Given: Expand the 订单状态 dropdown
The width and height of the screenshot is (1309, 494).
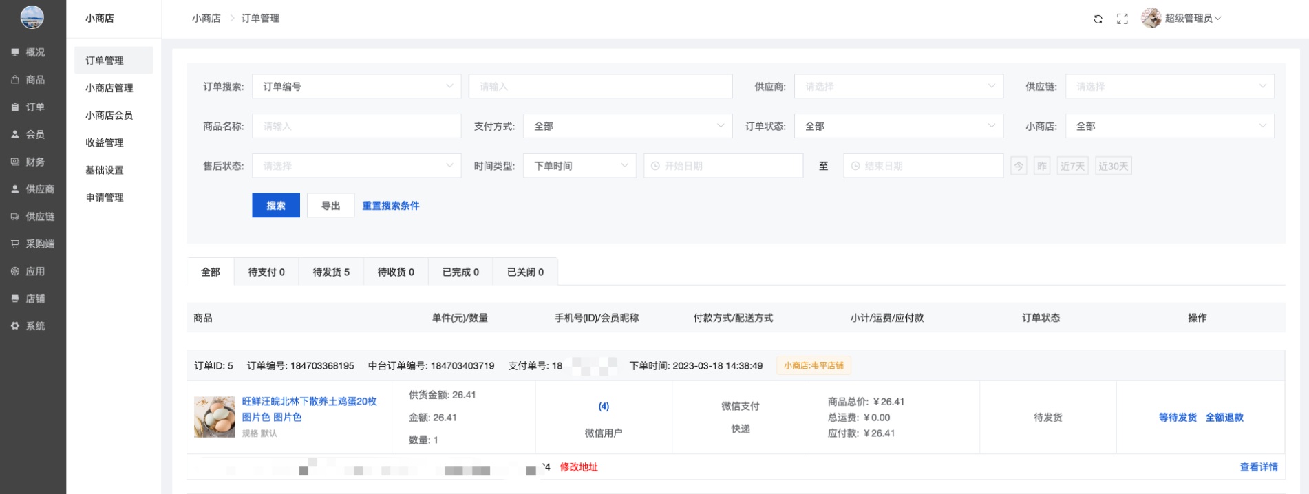Looking at the screenshot, I should click(x=898, y=127).
